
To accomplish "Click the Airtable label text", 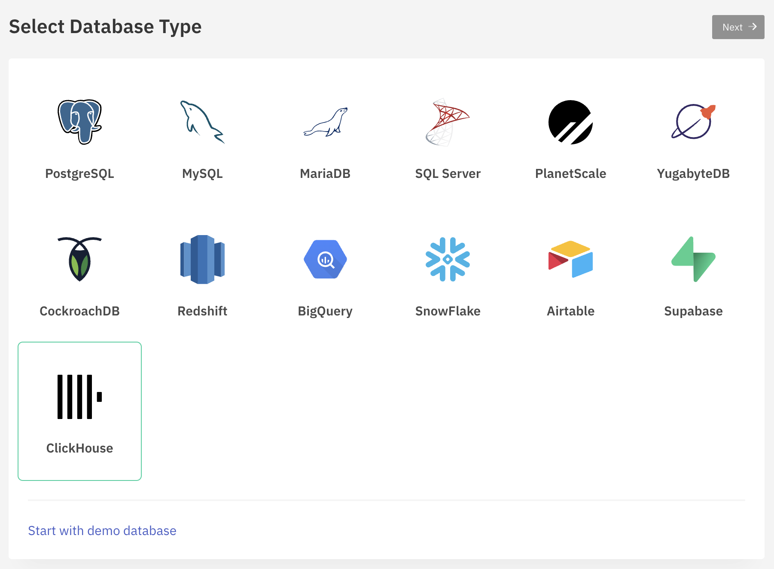I will click(x=570, y=311).
